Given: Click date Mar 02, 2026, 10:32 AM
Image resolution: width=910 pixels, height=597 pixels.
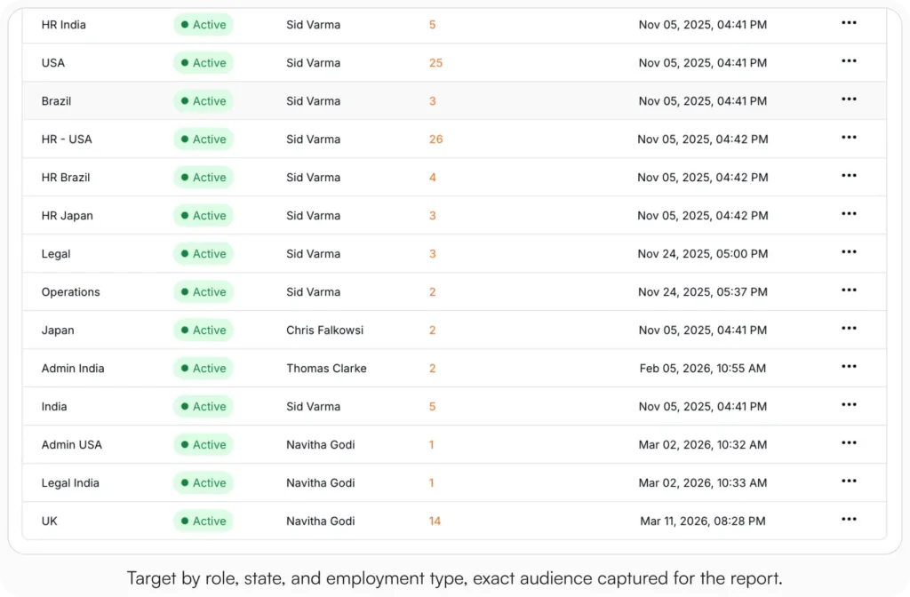Looking at the screenshot, I should (703, 445).
